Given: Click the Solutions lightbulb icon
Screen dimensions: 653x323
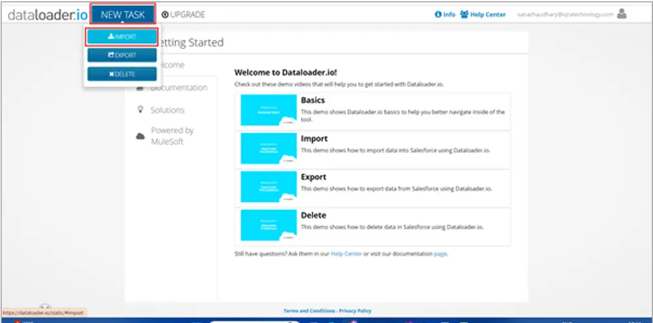Looking at the screenshot, I should pyautogui.click(x=141, y=110).
